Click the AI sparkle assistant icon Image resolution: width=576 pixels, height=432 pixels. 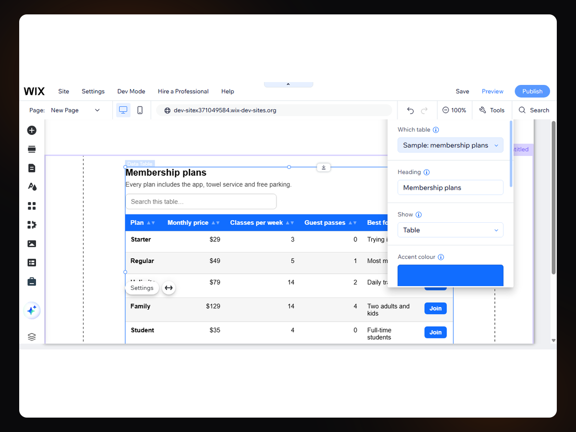[x=32, y=311]
